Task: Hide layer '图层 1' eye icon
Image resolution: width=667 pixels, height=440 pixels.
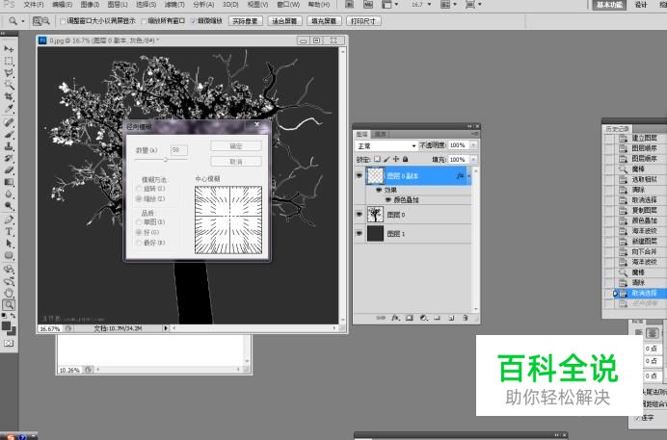Action: [x=359, y=234]
